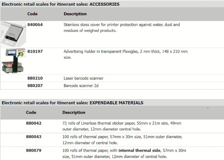Select product code 880079
Image resolution: width=224 pixels, height=160 pixels.
coord(34,150)
